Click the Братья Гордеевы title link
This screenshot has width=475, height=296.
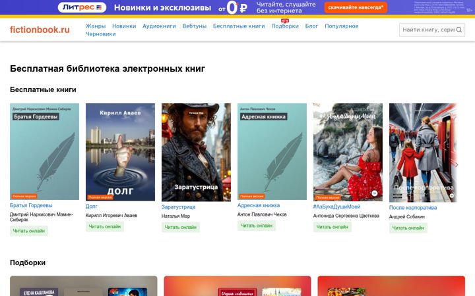pos(31,205)
